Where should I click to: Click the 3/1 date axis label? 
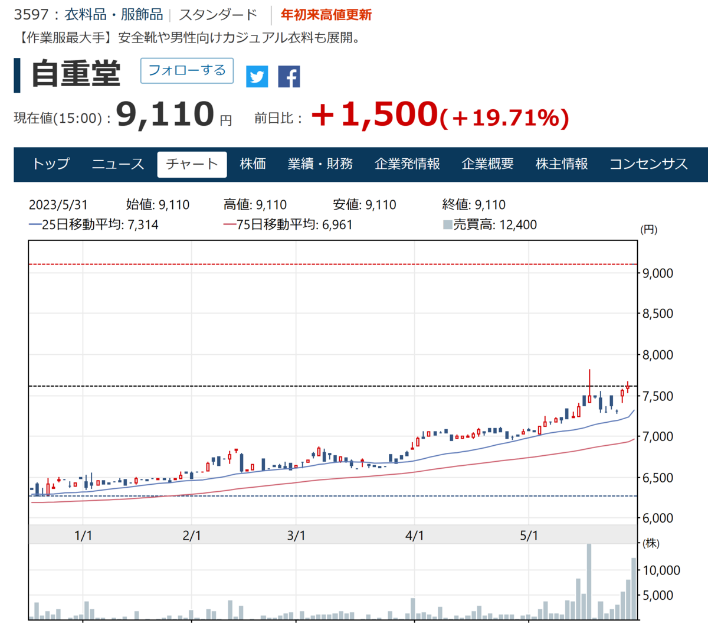tap(296, 536)
